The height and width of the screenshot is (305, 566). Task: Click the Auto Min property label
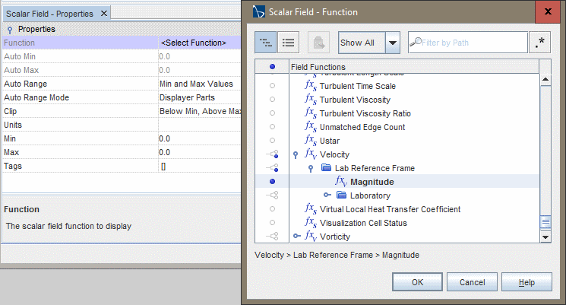[x=20, y=56]
